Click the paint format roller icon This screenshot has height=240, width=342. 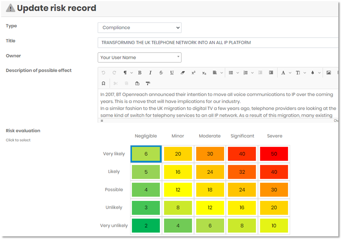pos(148,83)
